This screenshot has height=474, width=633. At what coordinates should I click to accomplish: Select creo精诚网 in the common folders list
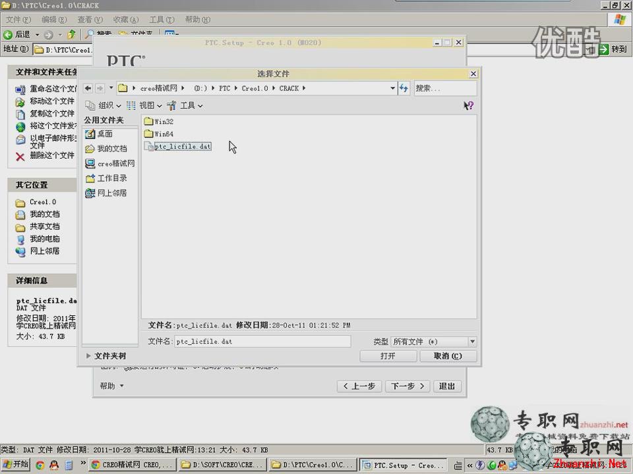pyautogui.click(x=110, y=163)
